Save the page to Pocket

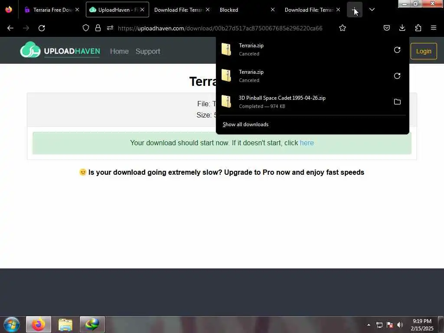pos(387,28)
